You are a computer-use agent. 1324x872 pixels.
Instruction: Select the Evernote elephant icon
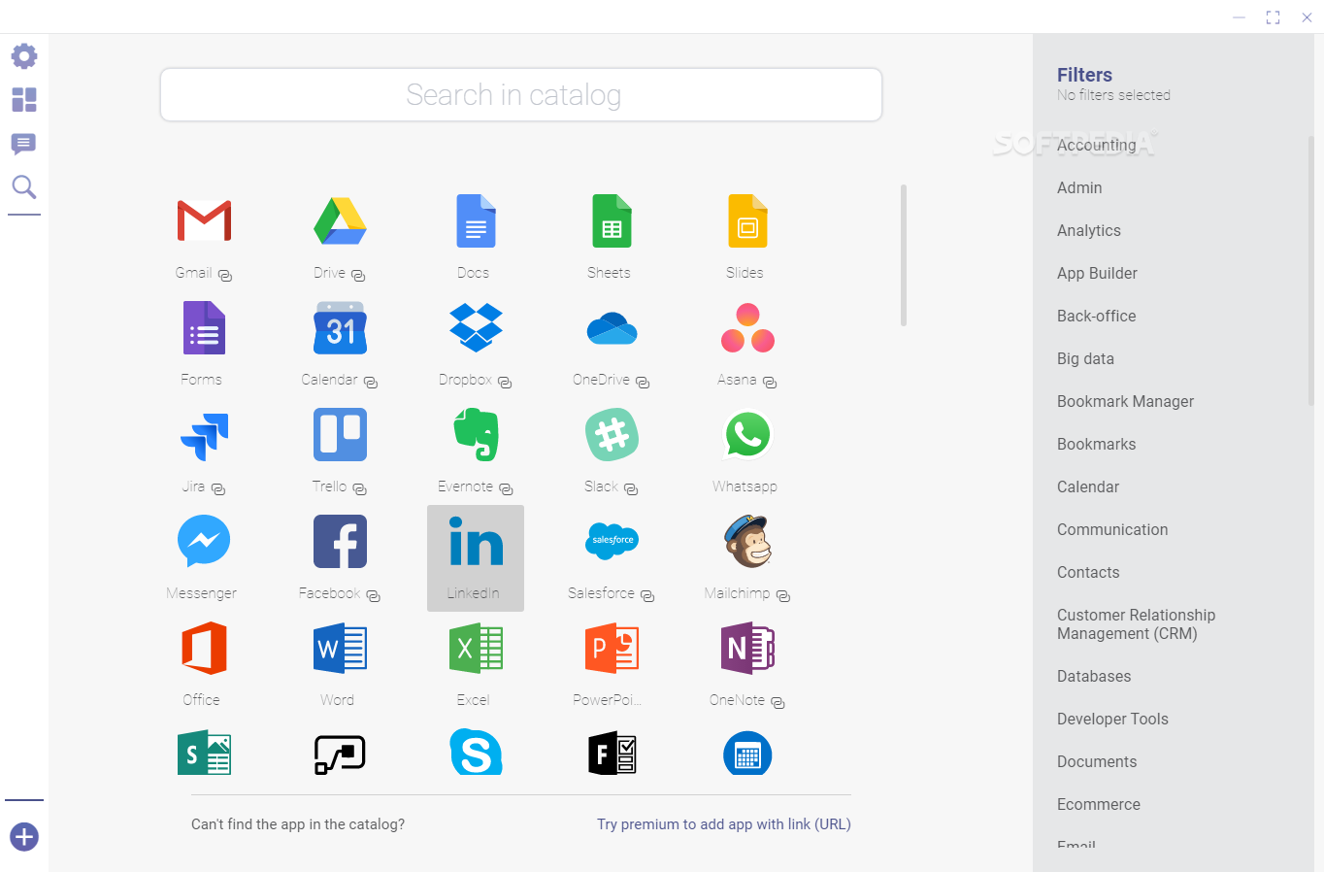(476, 434)
